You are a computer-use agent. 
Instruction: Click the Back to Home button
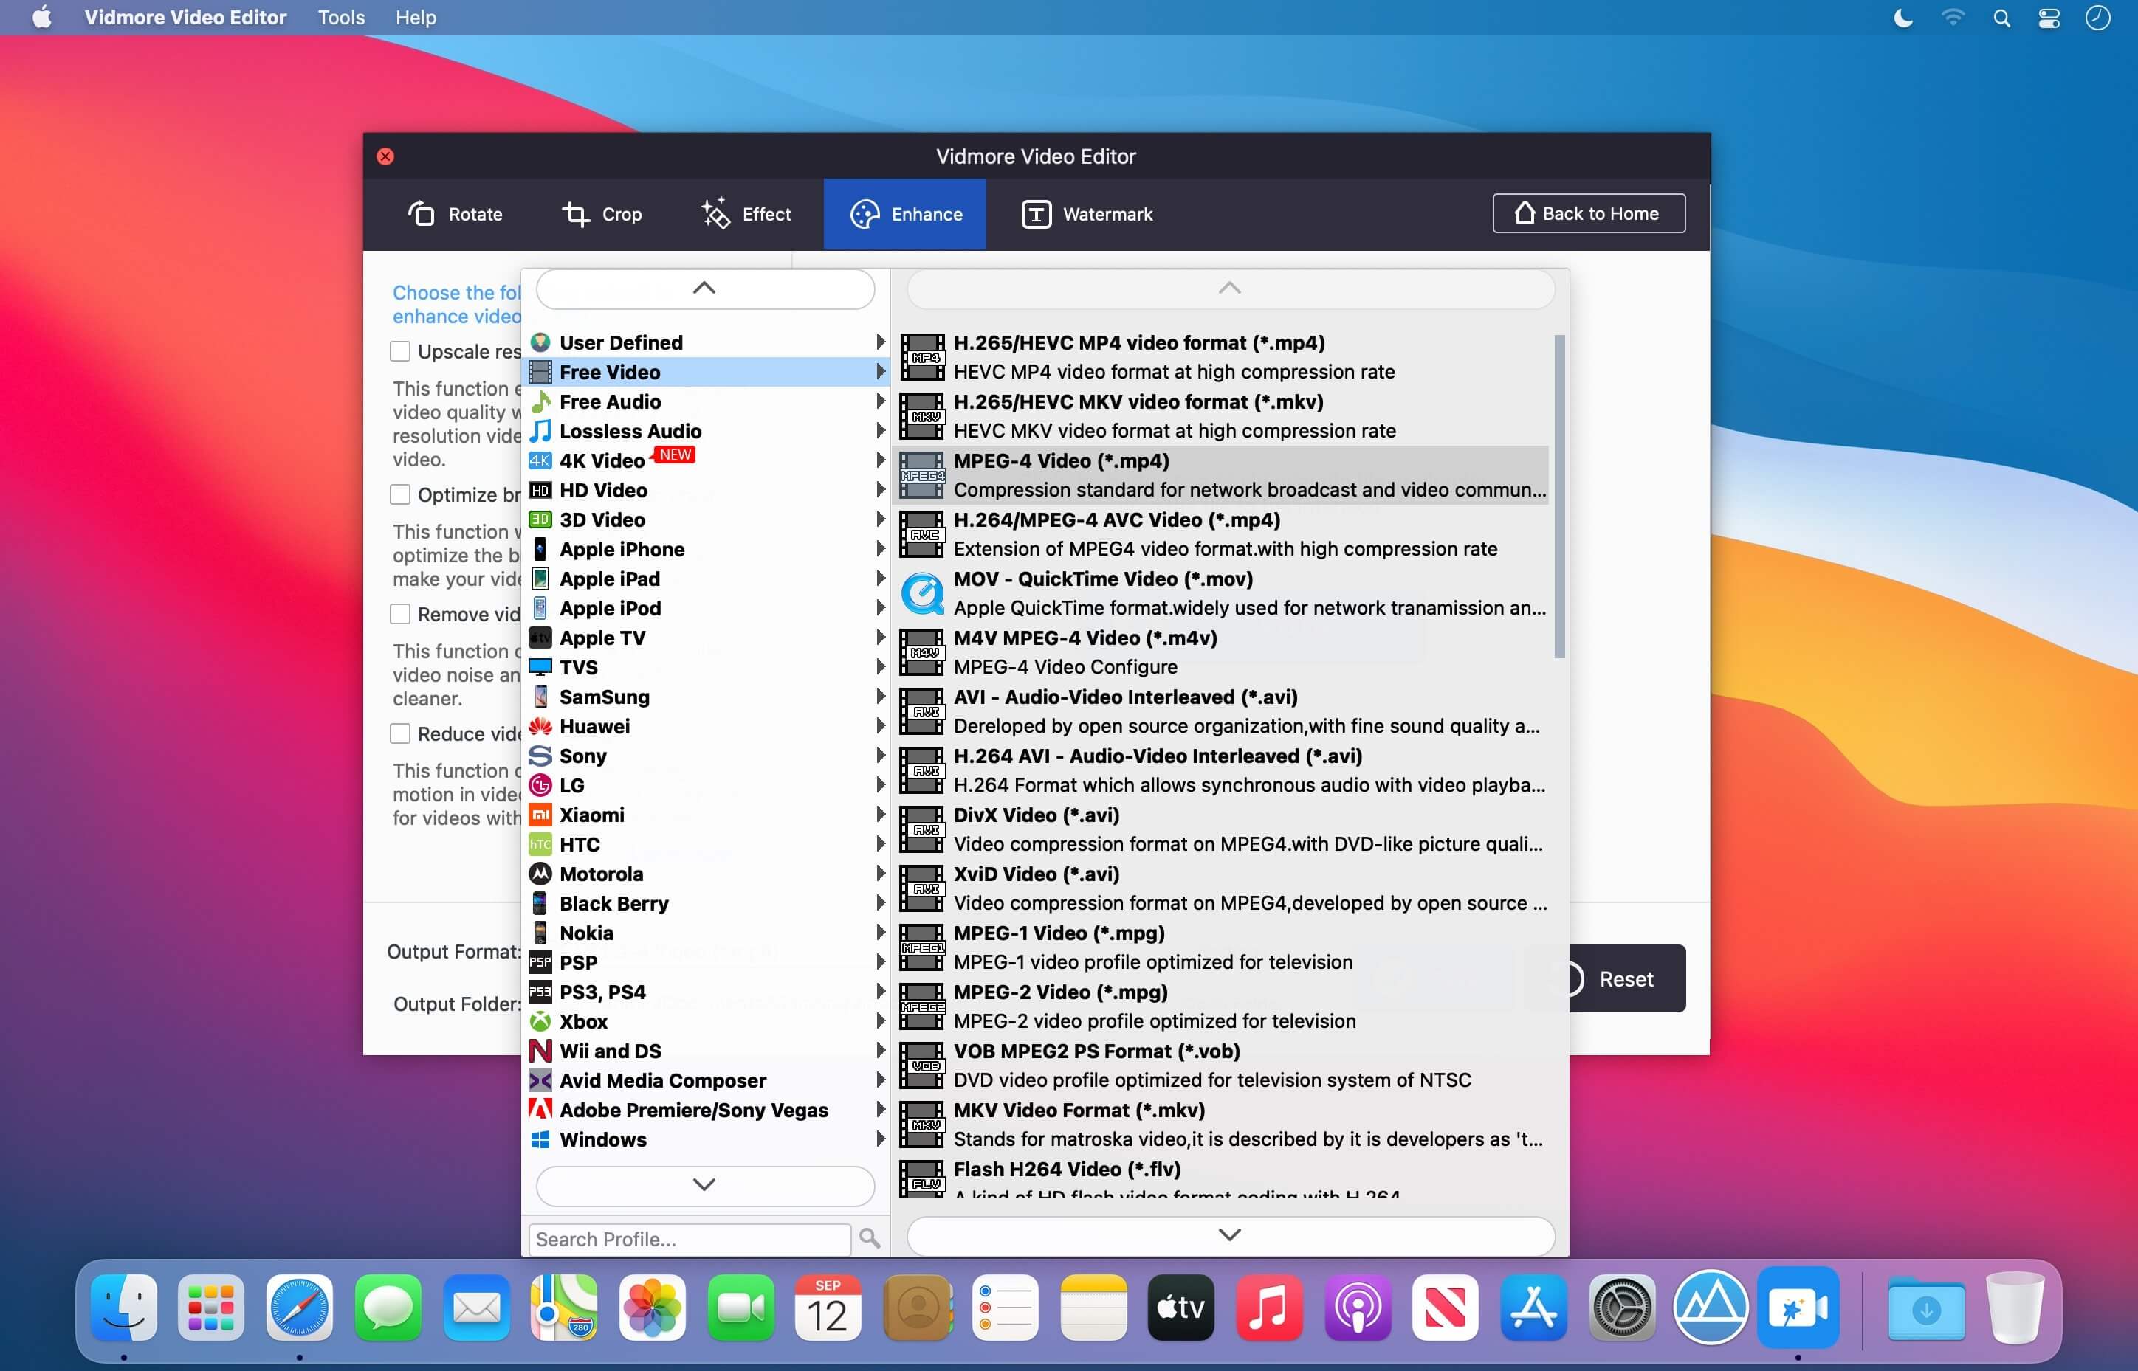1589,213
